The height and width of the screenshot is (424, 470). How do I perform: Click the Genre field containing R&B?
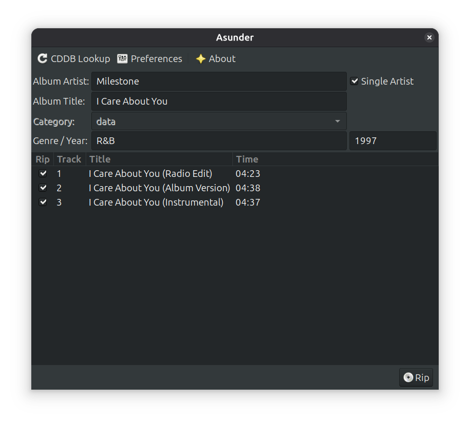(x=219, y=140)
